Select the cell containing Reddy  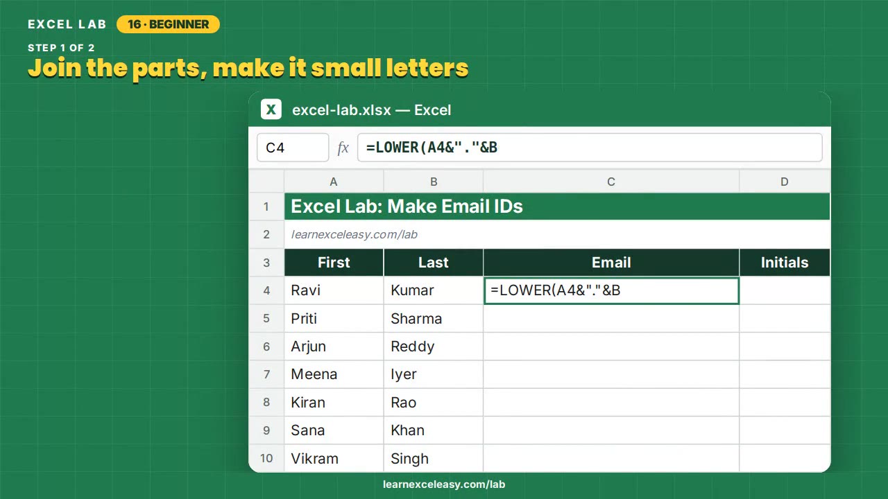click(434, 347)
